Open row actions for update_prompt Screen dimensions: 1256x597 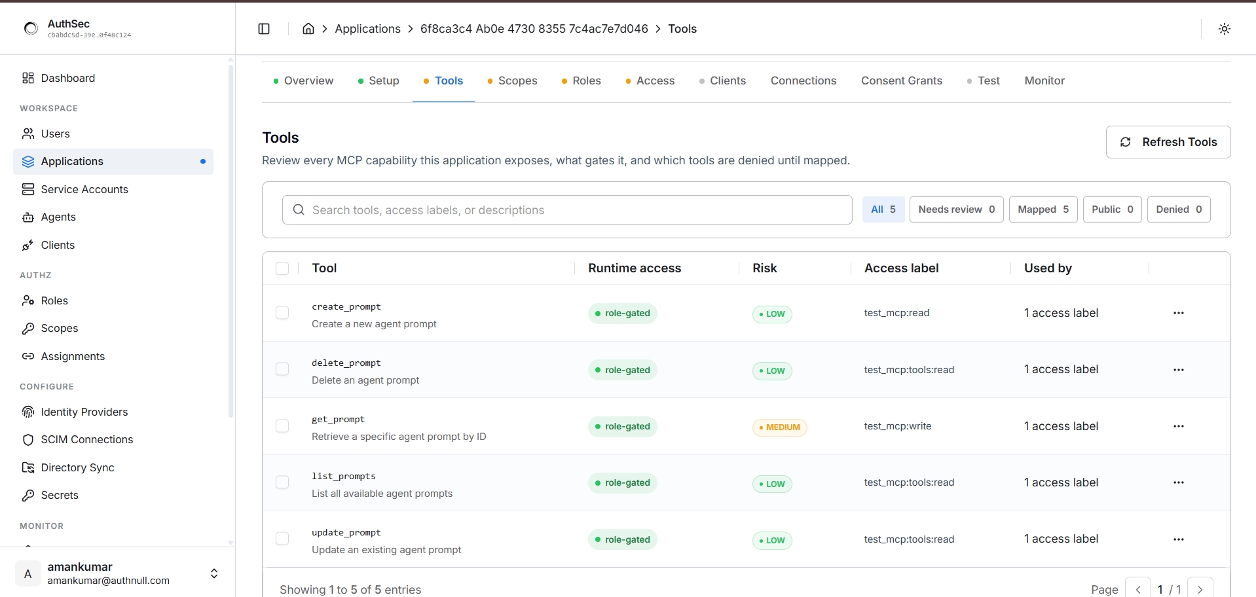[x=1179, y=539]
